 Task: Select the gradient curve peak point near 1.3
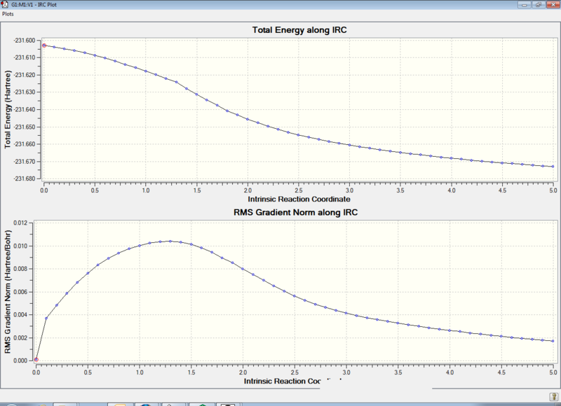point(170,241)
